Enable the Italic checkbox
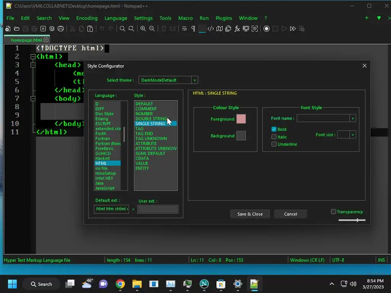 (x=274, y=137)
